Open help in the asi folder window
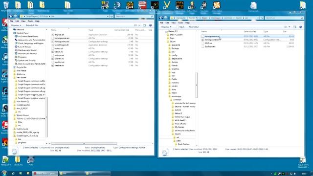The height and width of the screenshot is (176, 313). pos(301,27)
